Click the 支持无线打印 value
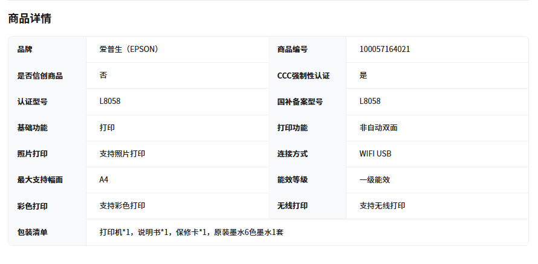 pyautogui.click(x=382, y=205)
